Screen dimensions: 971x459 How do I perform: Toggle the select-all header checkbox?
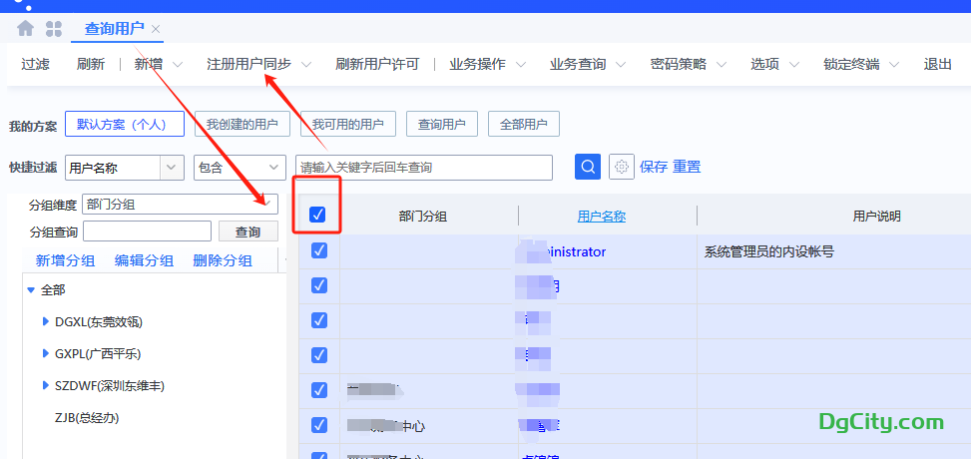[317, 215]
